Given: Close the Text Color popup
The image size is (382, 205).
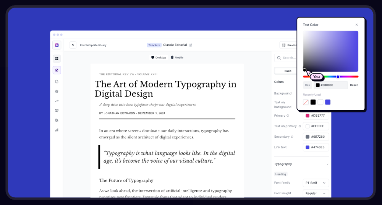Looking at the screenshot, I should (x=357, y=25).
